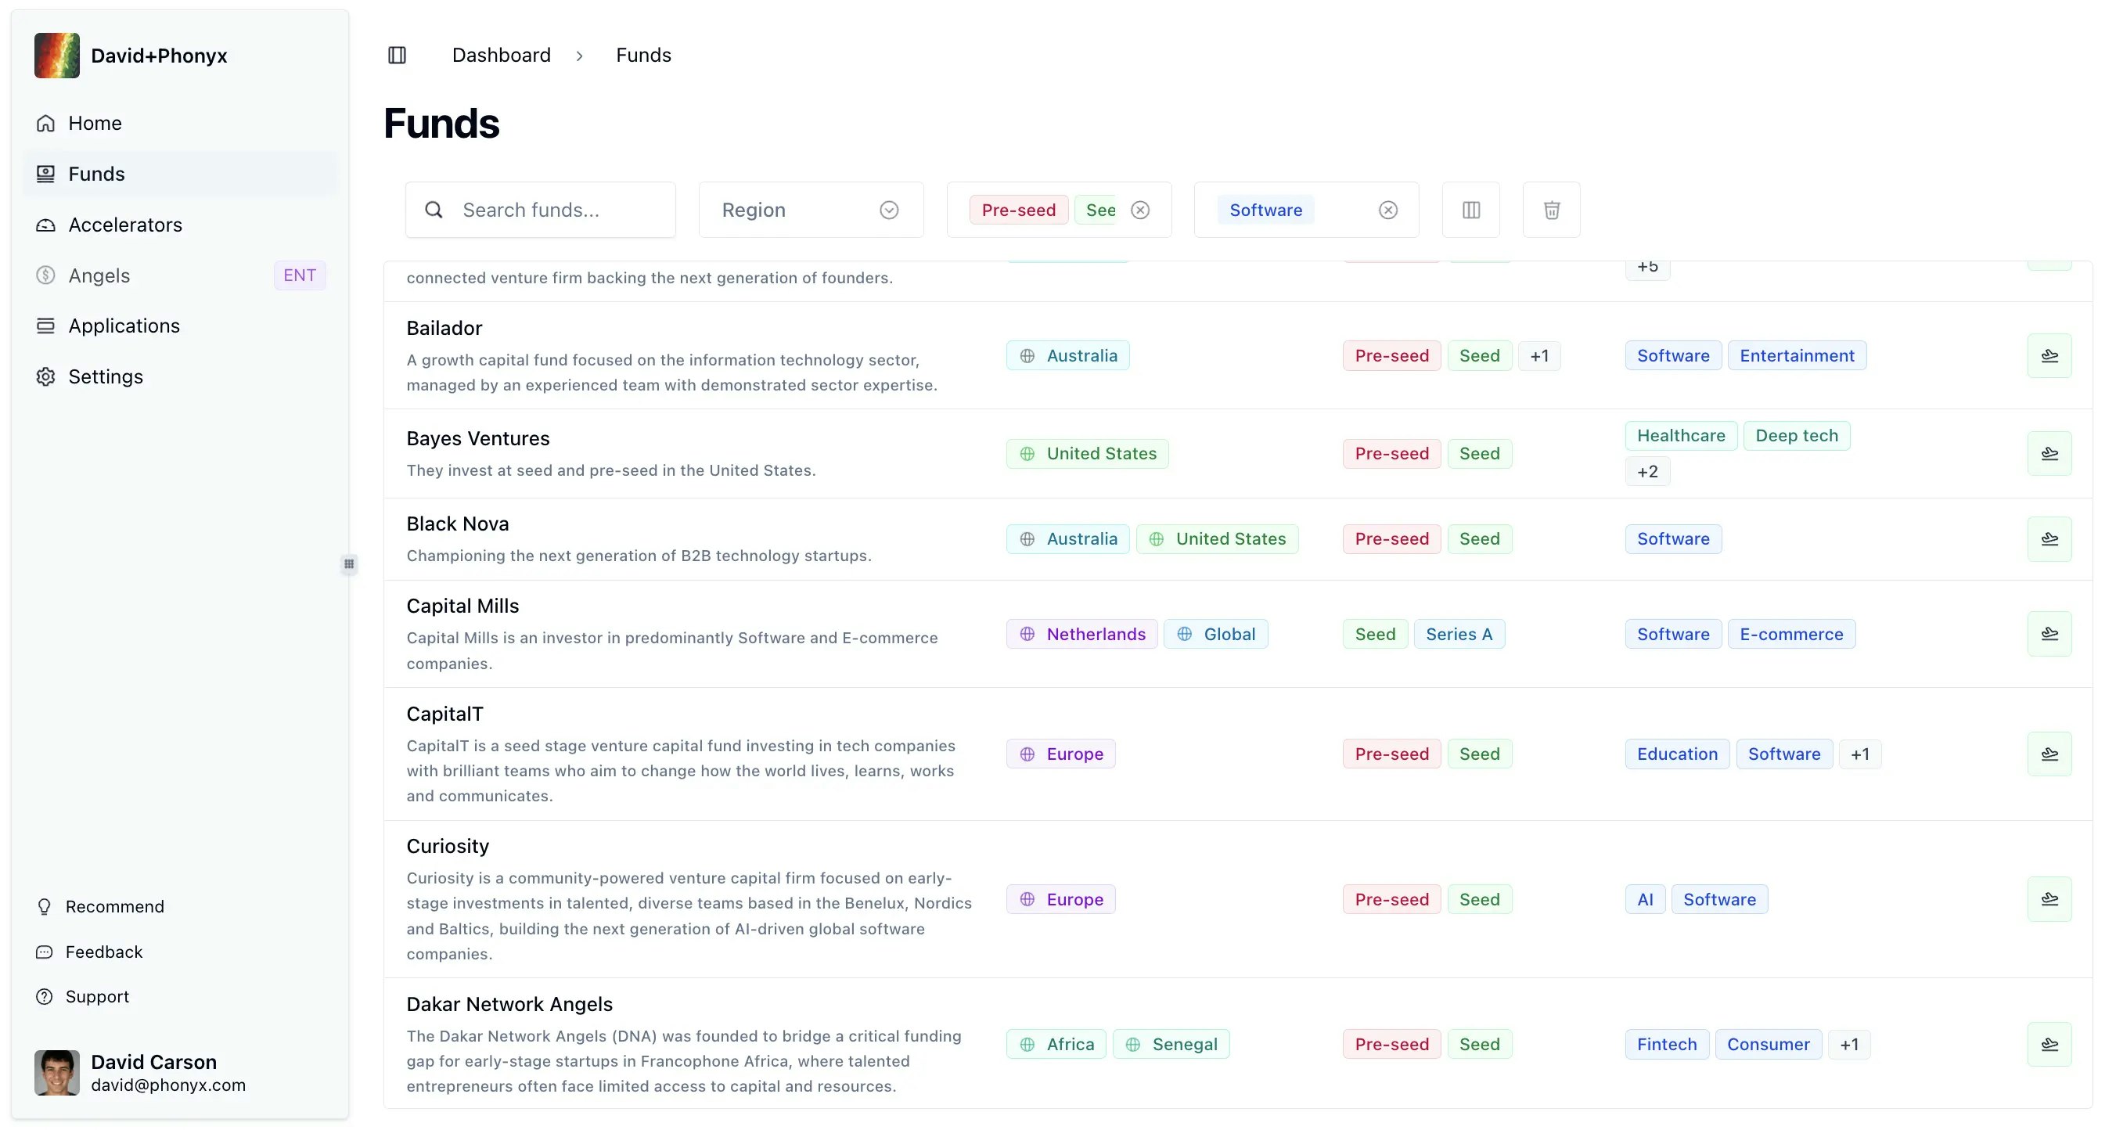Click the apply icon for Curiosity
This screenshot has height=1130, width=2116.
(x=2049, y=899)
